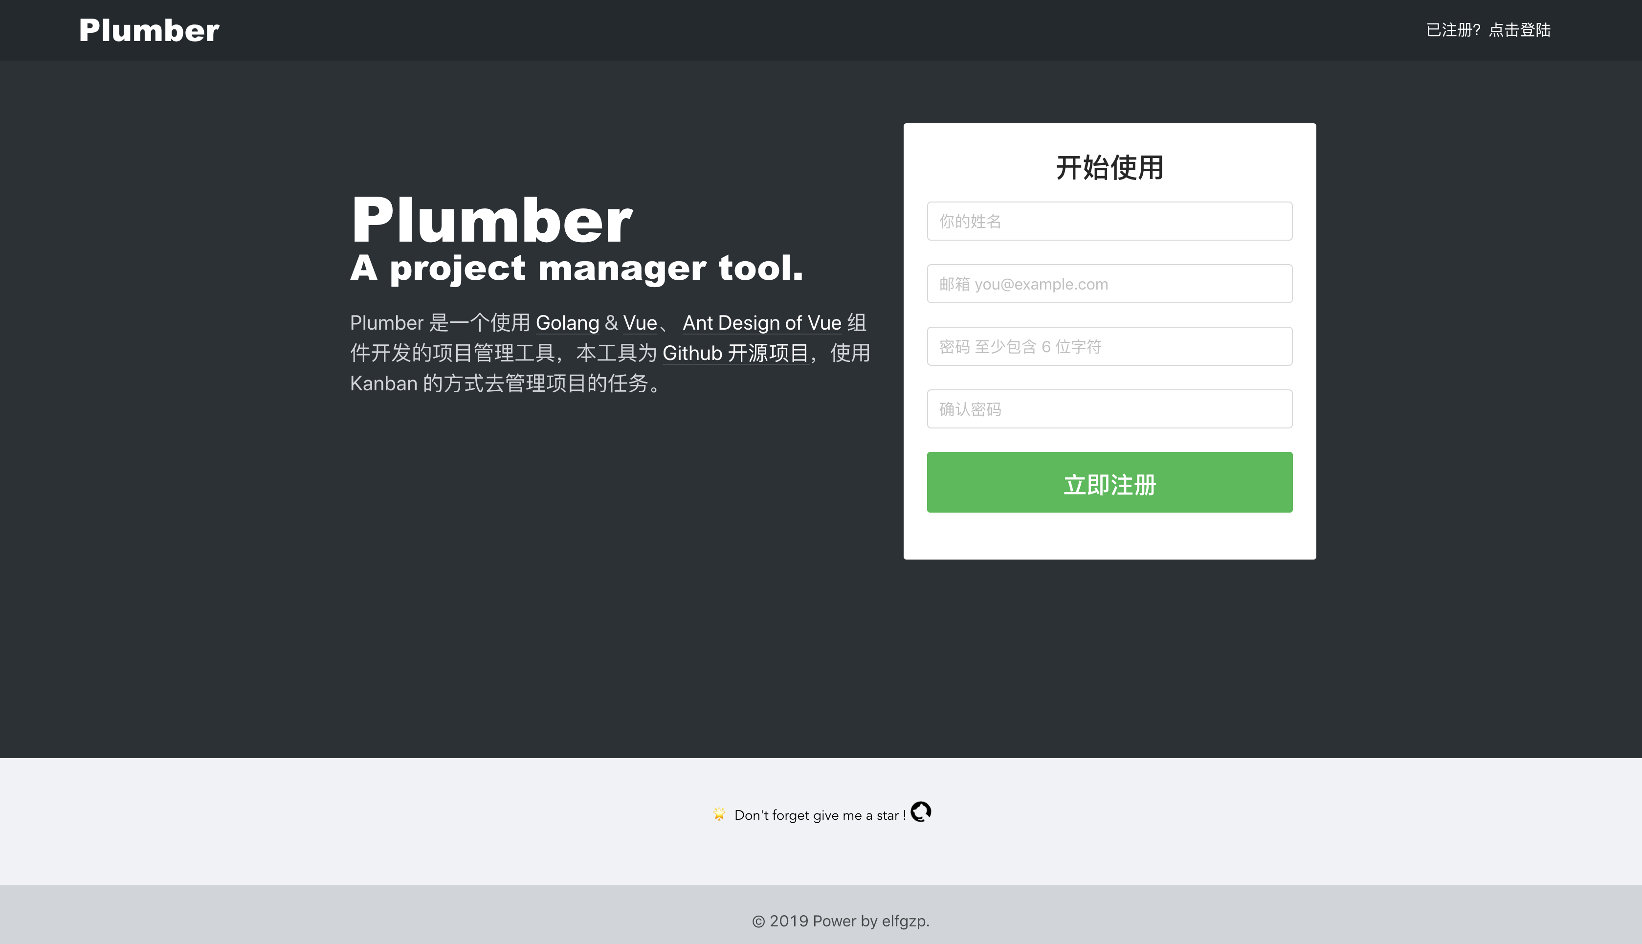The image size is (1642, 944).
Task: Select the 密码 至少包含 6 位字符 field
Action: coord(1109,346)
